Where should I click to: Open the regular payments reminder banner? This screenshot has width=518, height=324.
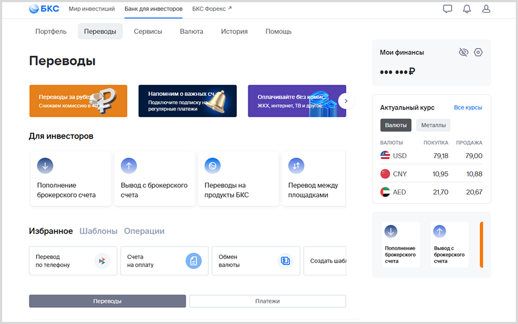[x=188, y=101]
